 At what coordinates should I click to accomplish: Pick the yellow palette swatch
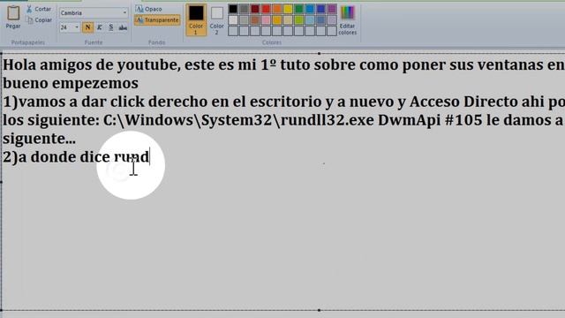(x=288, y=9)
